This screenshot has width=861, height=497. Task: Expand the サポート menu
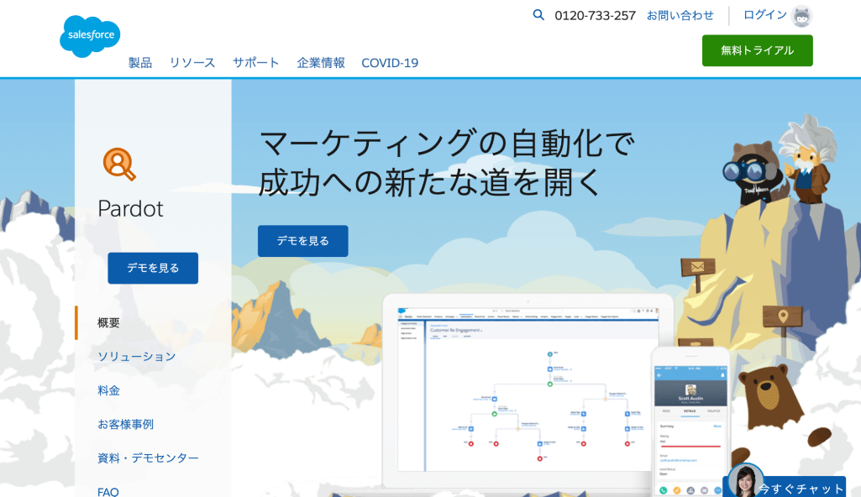[256, 63]
